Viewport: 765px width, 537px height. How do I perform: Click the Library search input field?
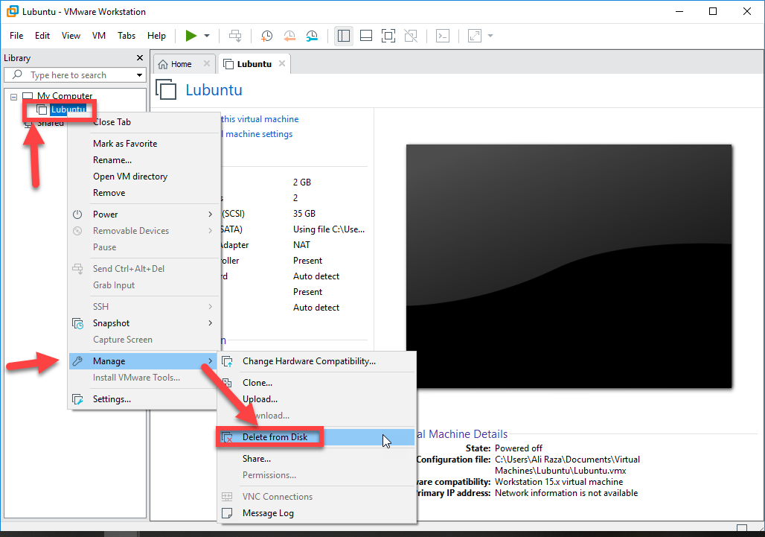pos(78,75)
